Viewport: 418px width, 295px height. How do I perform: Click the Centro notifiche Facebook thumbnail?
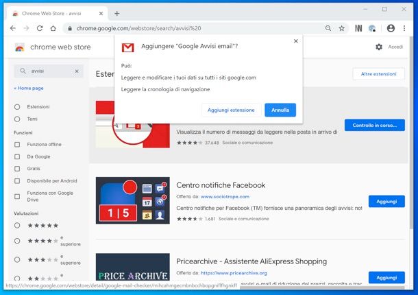133,200
